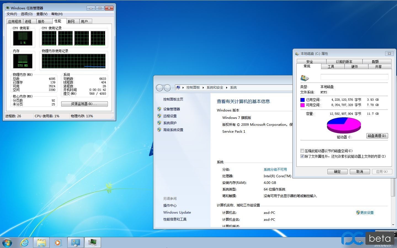
Task: Expand the 控制面板 breadcrumb chevron
Action: pyautogui.click(x=204, y=88)
